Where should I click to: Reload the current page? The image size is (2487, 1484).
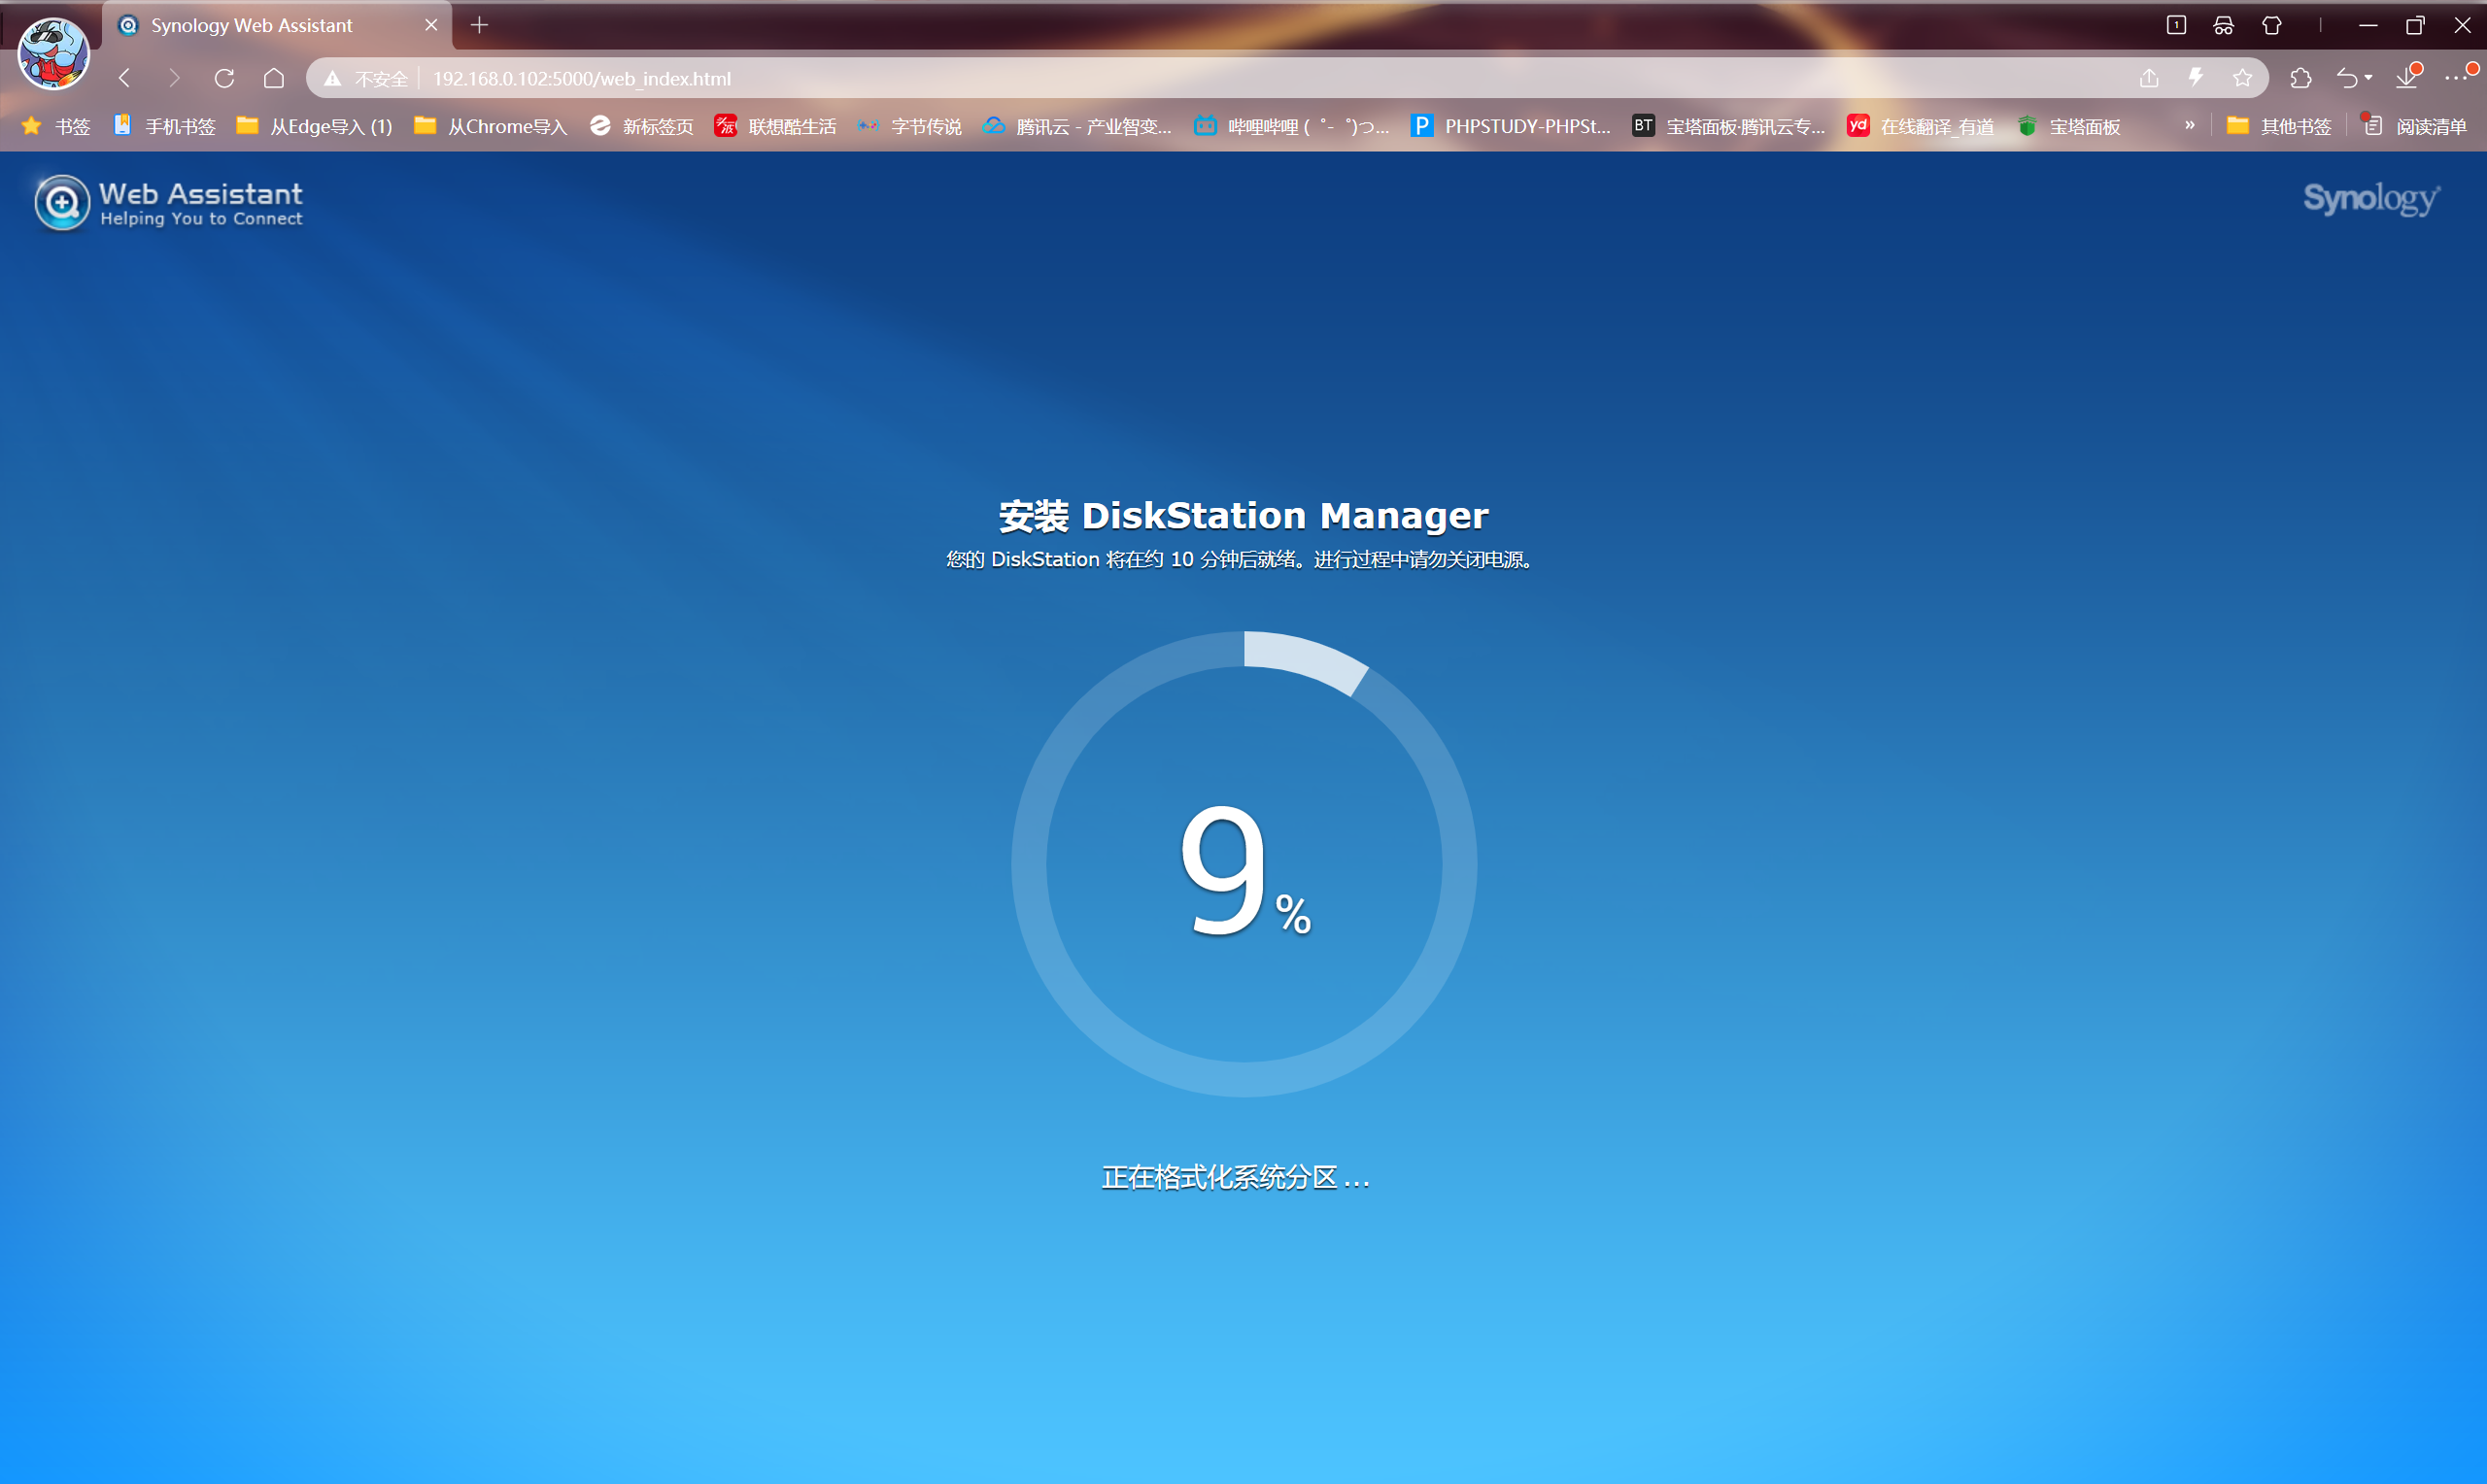click(224, 78)
